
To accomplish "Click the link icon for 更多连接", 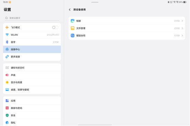I will 7,57.
